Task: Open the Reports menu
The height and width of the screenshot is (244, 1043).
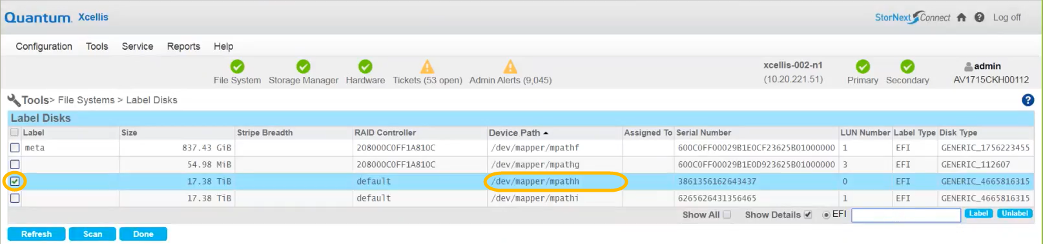Action: 183,46
